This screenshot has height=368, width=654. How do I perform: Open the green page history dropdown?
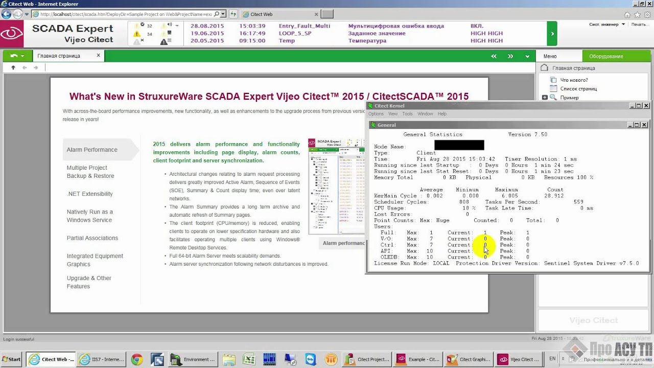click(17, 56)
